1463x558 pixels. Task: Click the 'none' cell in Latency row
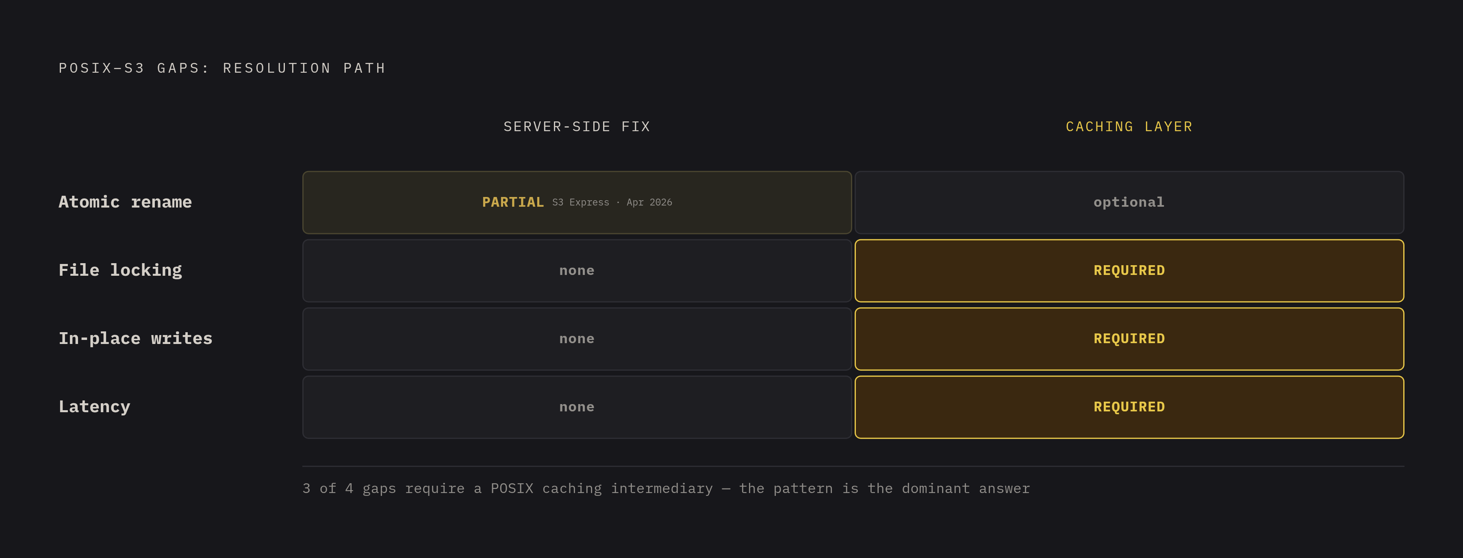click(x=577, y=407)
